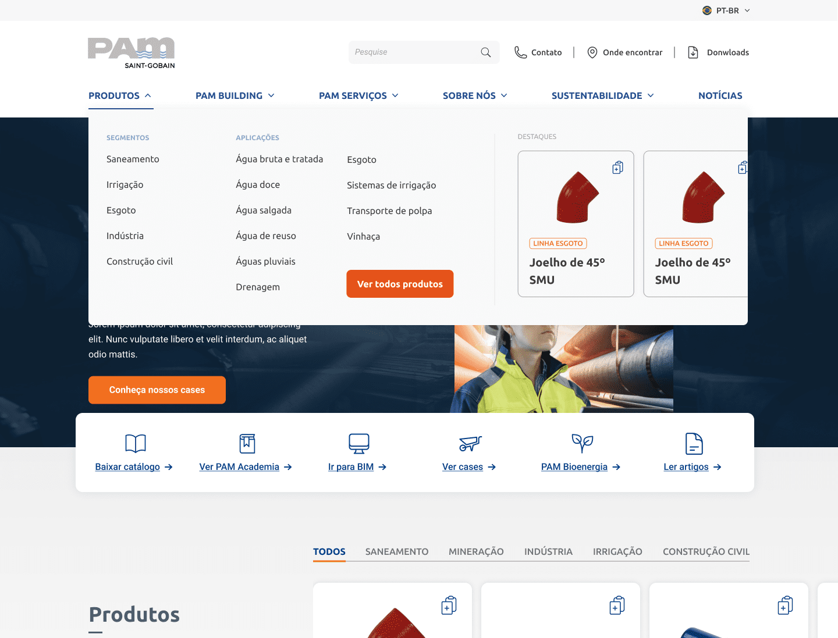The height and width of the screenshot is (638, 838).
Task: Click clipboard add icon on first product card
Action: pyautogui.click(x=449, y=605)
